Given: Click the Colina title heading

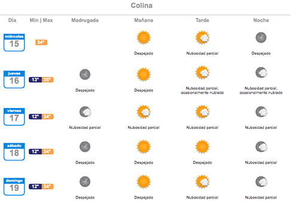Looking at the screenshot, I should (x=142, y=5).
